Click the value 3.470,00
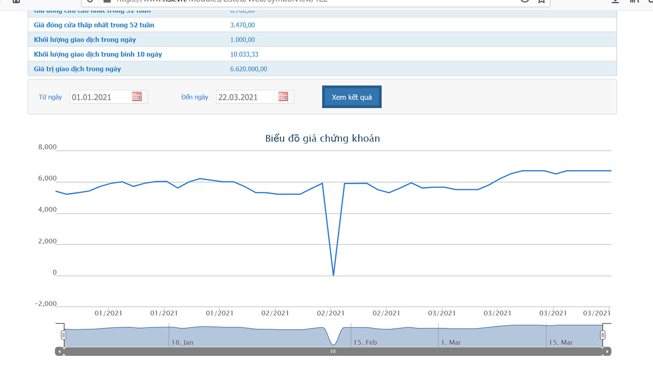Viewport: 653px width, 366px height. (x=242, y=25)
